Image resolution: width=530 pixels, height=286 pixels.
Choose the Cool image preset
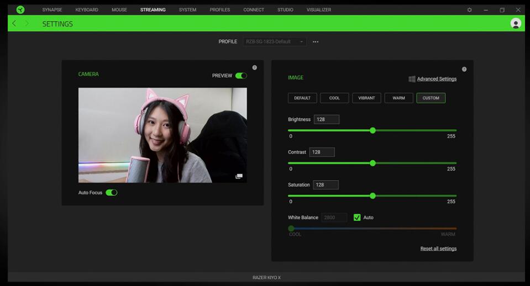pyautogui.click(x=334, y=98)
